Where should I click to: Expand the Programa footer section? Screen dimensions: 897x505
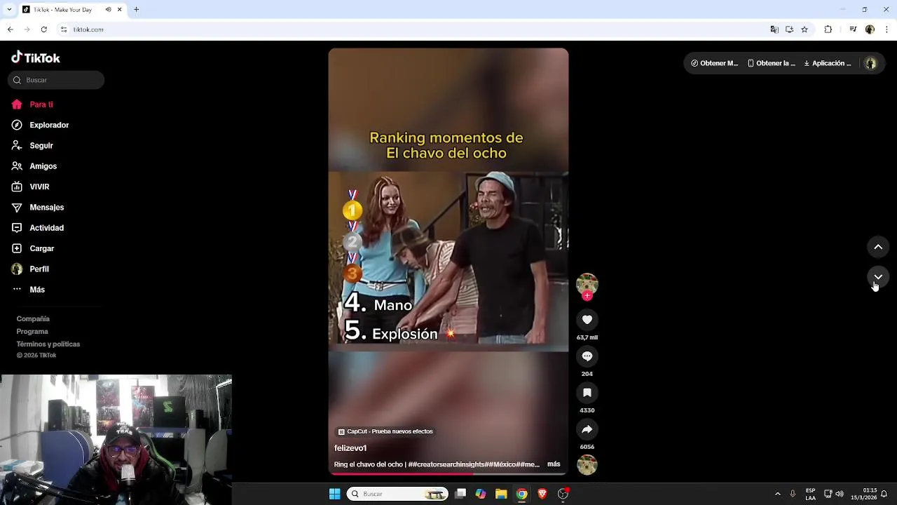32,331
